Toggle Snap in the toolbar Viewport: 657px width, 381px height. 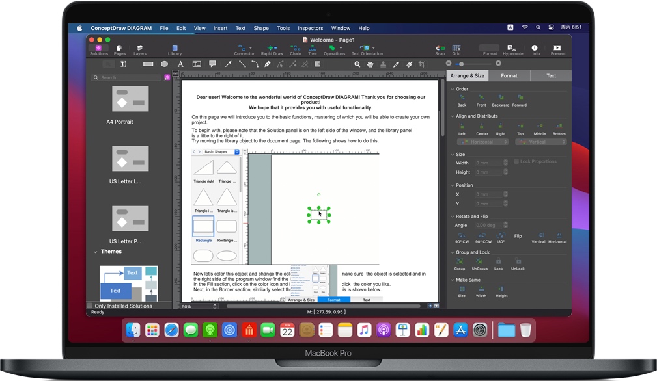coord(440,47)
